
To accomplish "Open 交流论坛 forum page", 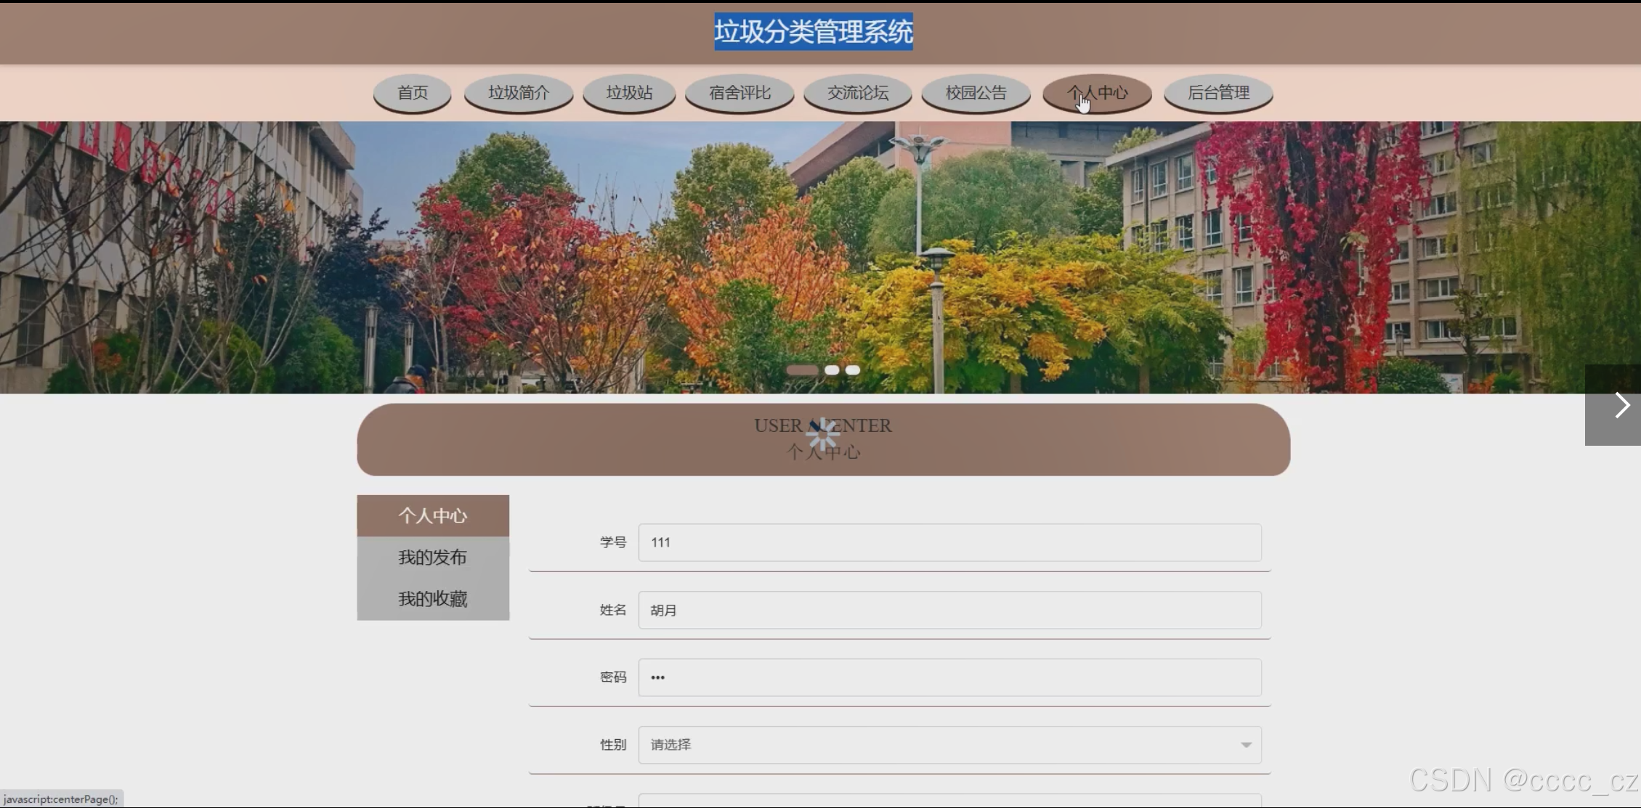I will pyautogui.click(x=858, y=93).
